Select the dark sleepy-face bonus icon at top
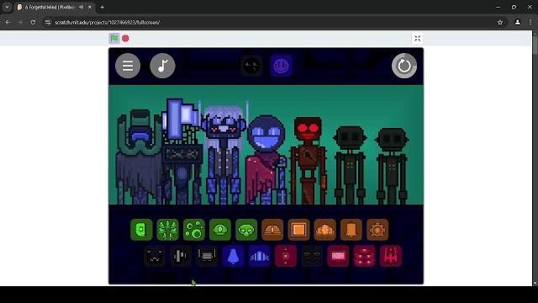The height and width of the screenshot is (303, 538). [251, 66]
